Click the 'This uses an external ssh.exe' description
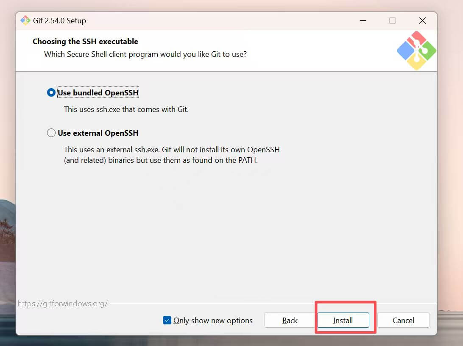The height and width of the screenshot is (346, 463). coord(172,155)
